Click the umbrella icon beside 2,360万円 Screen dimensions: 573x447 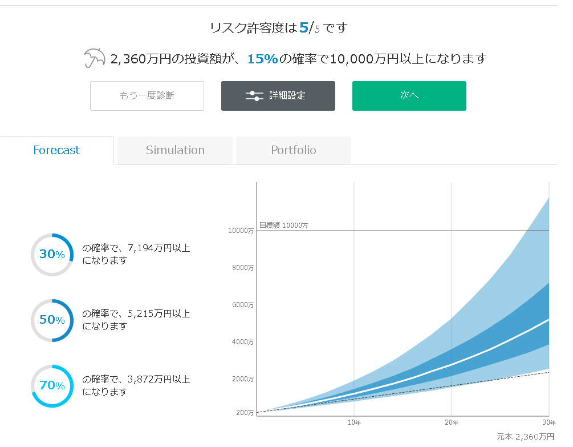point(95,58)
